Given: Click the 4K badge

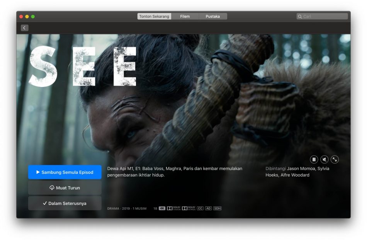Looking at the screenshot, I should (x=162, y=208).
